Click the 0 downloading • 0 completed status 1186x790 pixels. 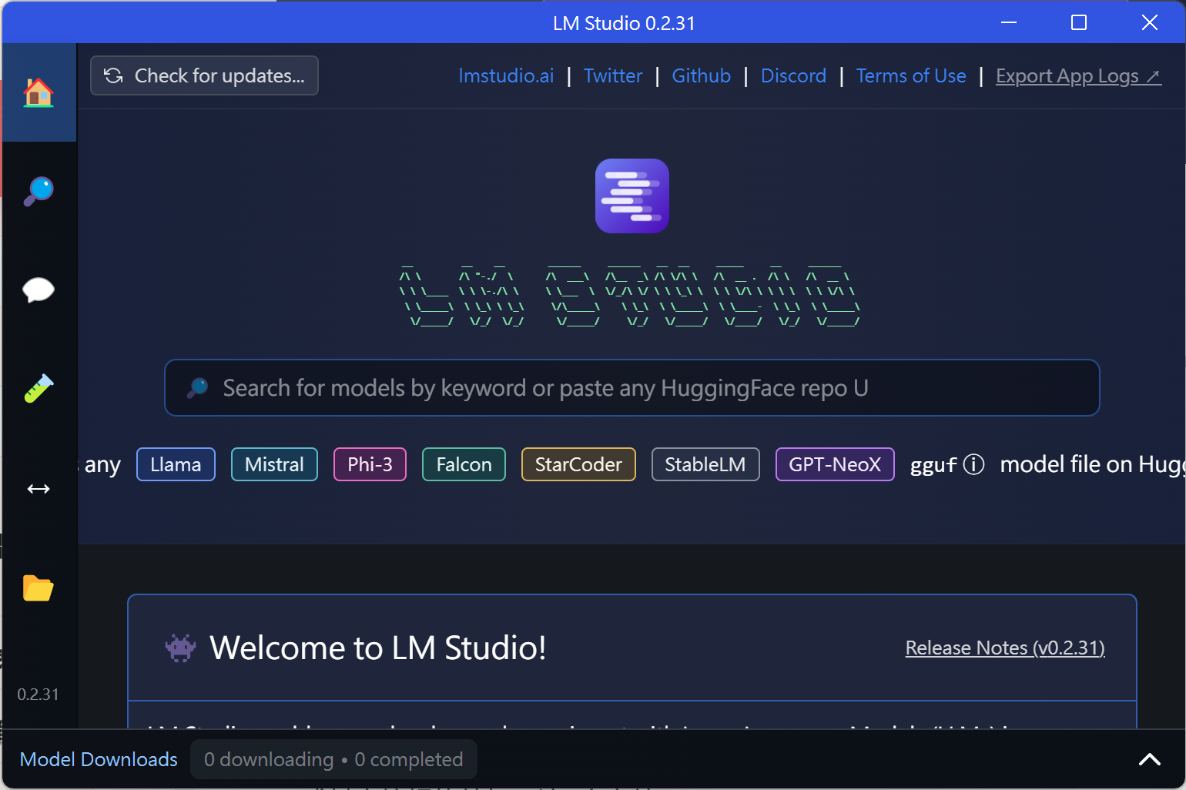pyautogui.click(x=333, y=759)
